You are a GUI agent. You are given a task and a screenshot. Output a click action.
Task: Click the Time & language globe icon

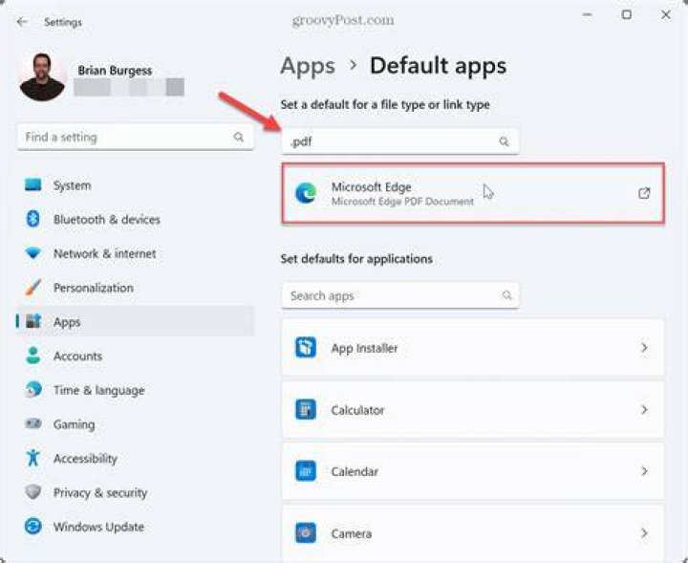pyautogui.click(x=33, y=390)
